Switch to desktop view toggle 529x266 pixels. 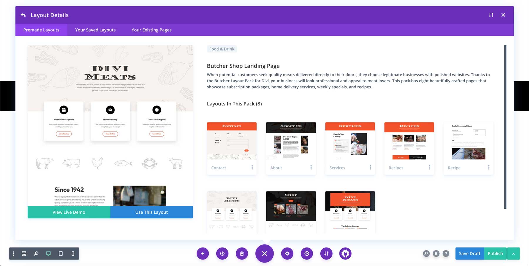tap(48, 253)
